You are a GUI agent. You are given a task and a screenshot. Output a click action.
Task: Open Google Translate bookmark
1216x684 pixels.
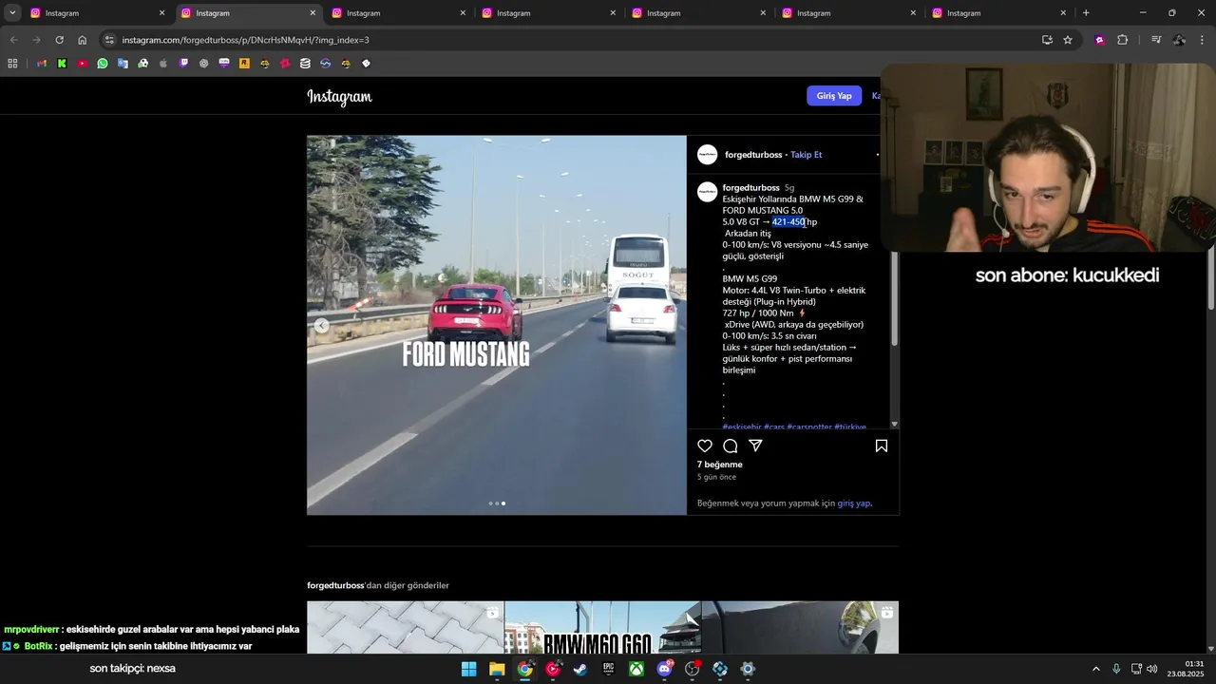(123, 64)
